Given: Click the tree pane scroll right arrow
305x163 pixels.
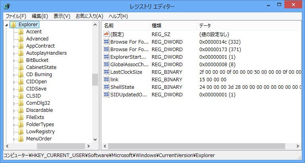Looking at the screenshot, I should [89, 146].
